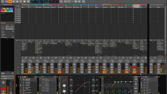Screen dimensions: 167x94
Task: Click the Helm device power button in device panel
Action: pyautogui.click(x=21, y=77)
